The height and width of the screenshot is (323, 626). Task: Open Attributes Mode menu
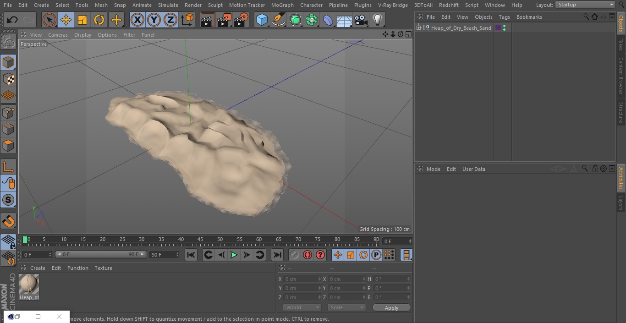click(x=433, y=169)
